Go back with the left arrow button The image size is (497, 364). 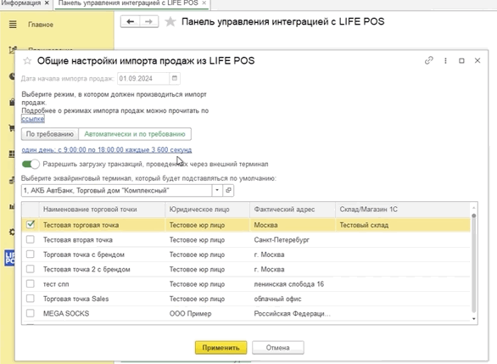(x=131, y=21)
